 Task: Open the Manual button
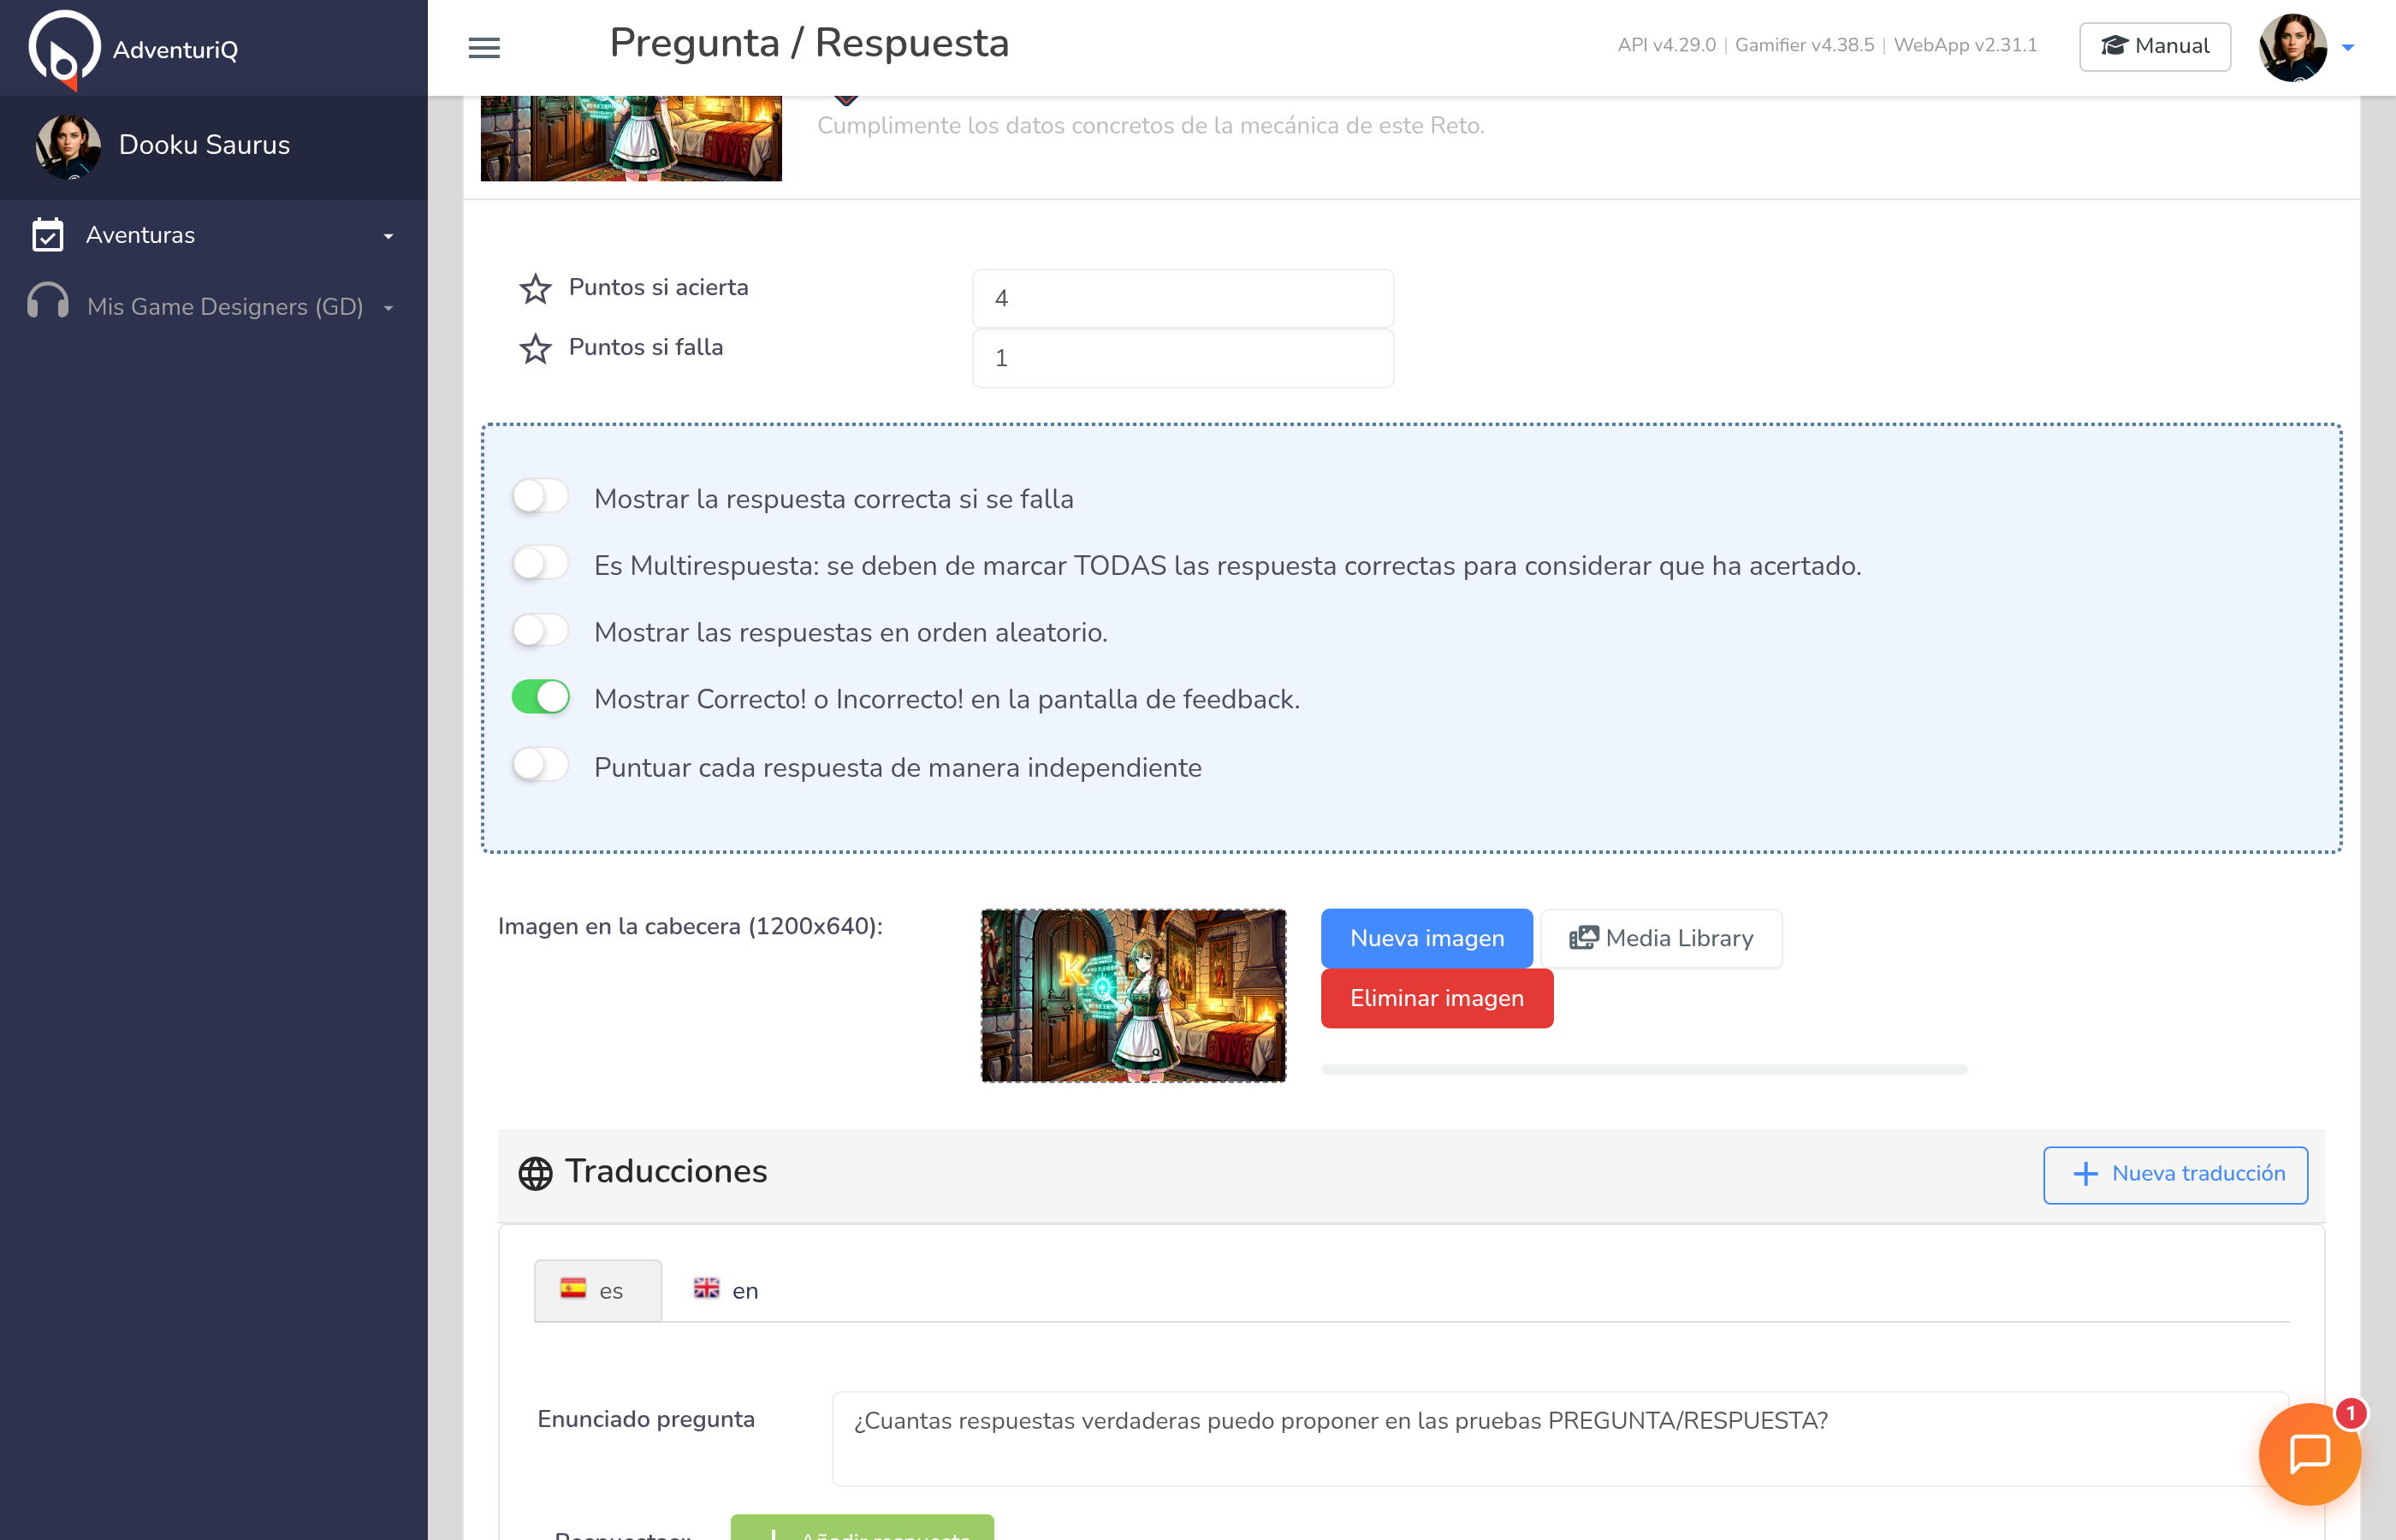pos(2155,46)
